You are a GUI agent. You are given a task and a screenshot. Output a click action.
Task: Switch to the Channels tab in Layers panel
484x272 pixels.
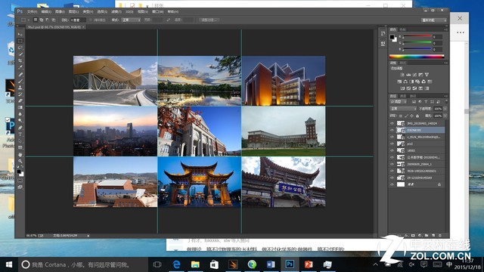[x=403, y=96]
